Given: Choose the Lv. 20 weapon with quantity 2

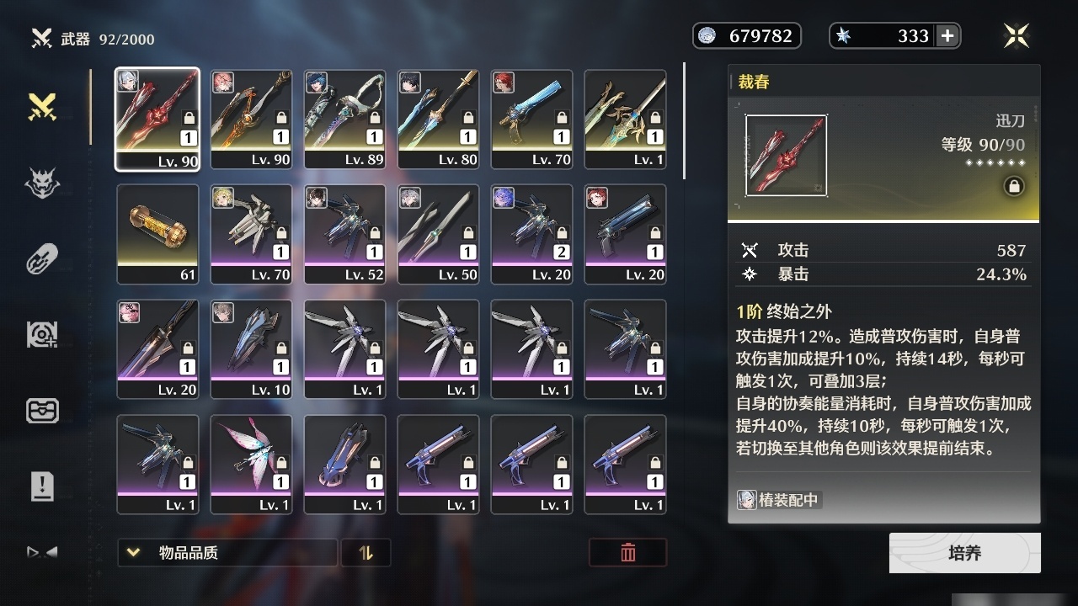Looking at the screenshot, I should [x=531, y=234].
